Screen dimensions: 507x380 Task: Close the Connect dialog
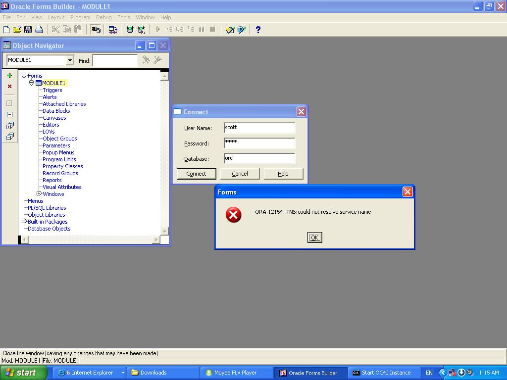tap(301, 112)
